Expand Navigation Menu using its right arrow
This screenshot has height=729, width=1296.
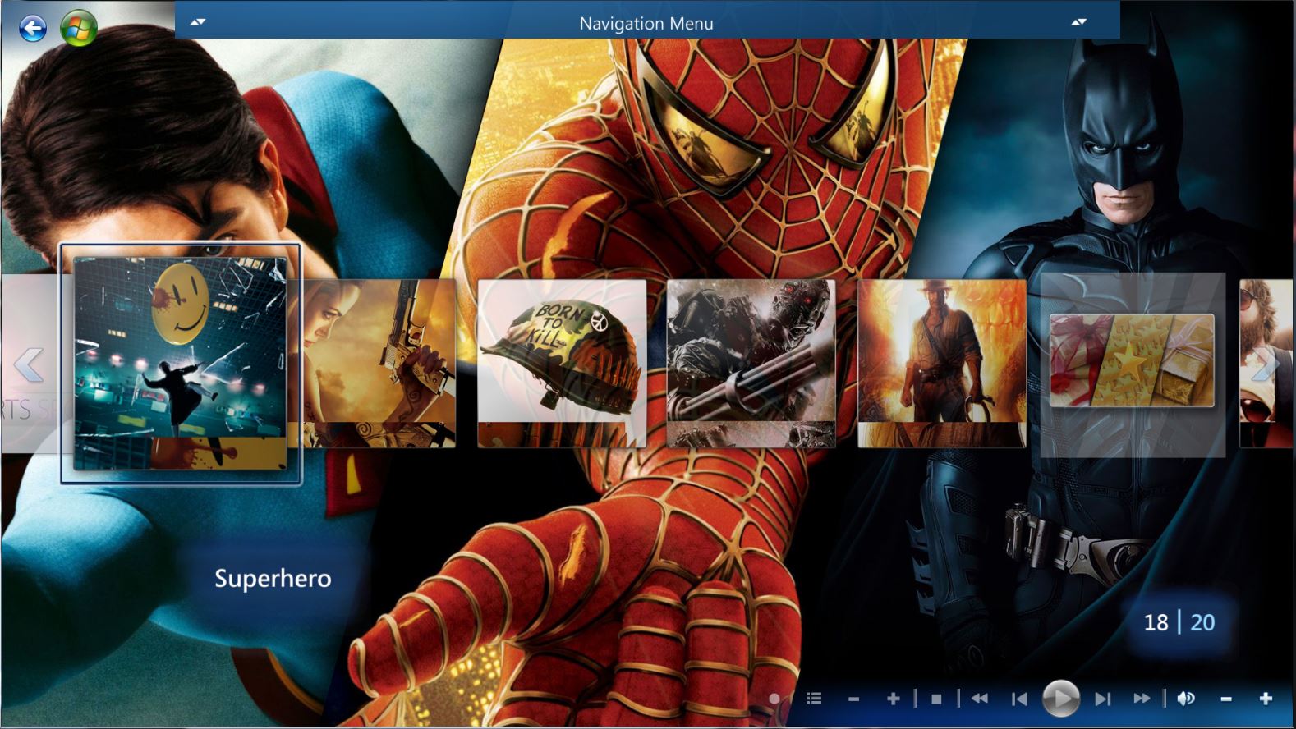(1079, 23)
